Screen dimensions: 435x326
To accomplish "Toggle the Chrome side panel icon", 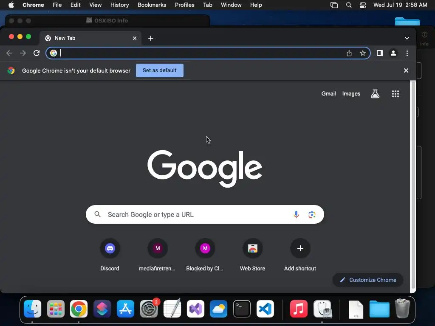I will click(379, 53).
